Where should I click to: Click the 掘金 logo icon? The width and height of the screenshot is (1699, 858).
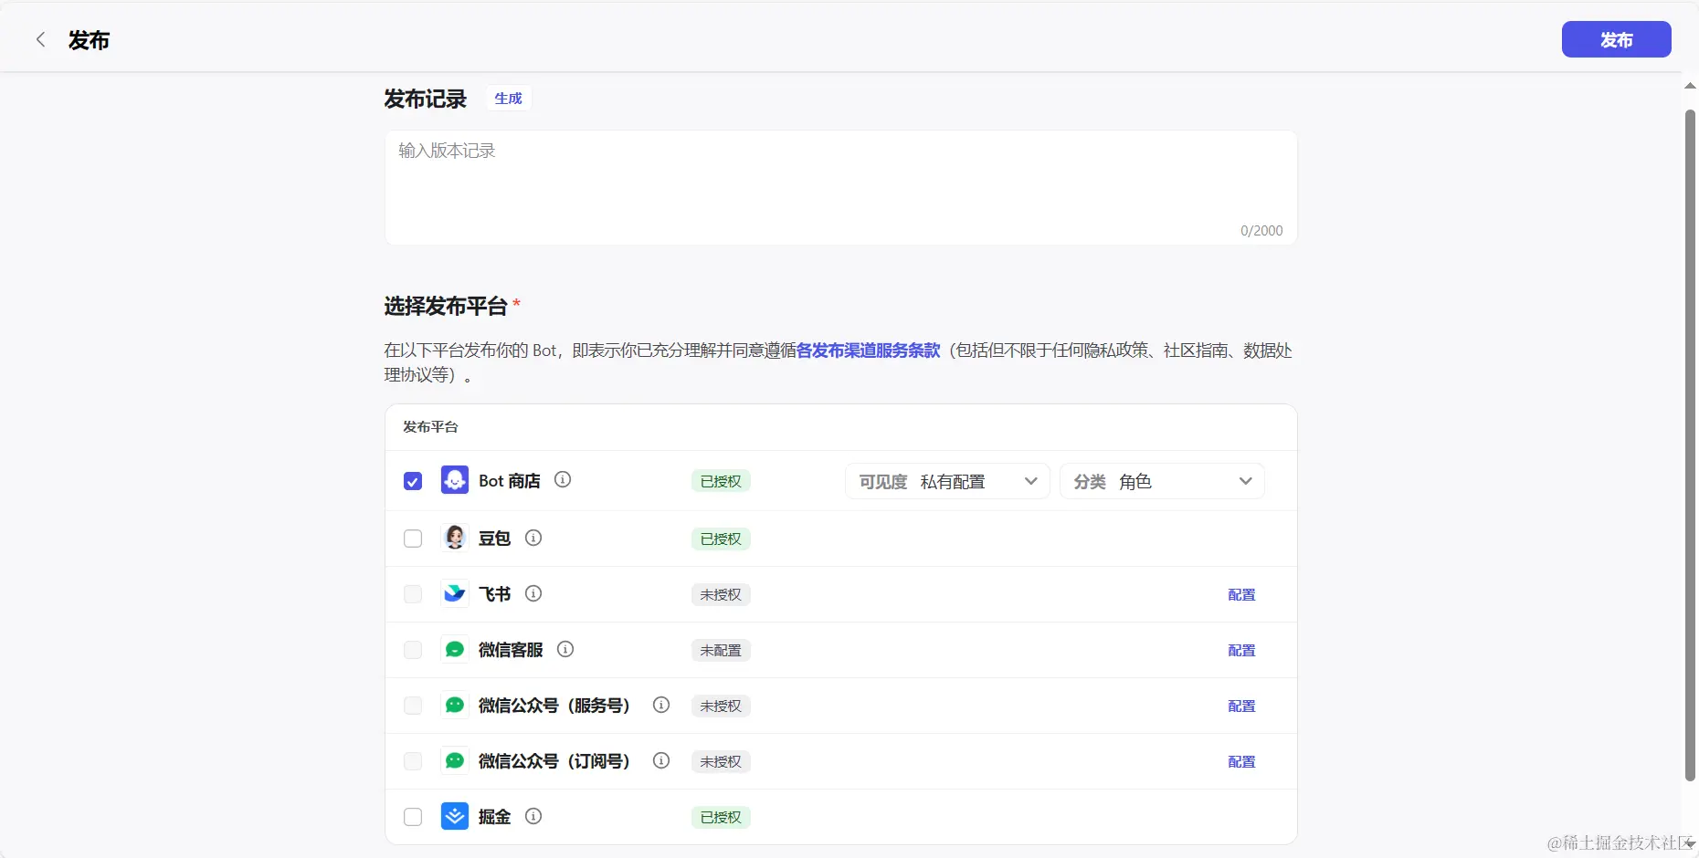click(455, 816)
